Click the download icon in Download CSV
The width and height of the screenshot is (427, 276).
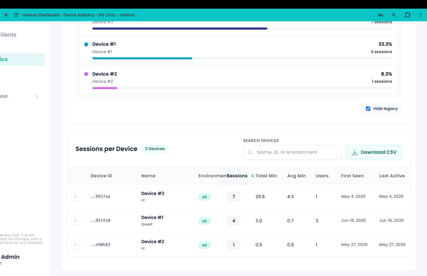point(354,152)
